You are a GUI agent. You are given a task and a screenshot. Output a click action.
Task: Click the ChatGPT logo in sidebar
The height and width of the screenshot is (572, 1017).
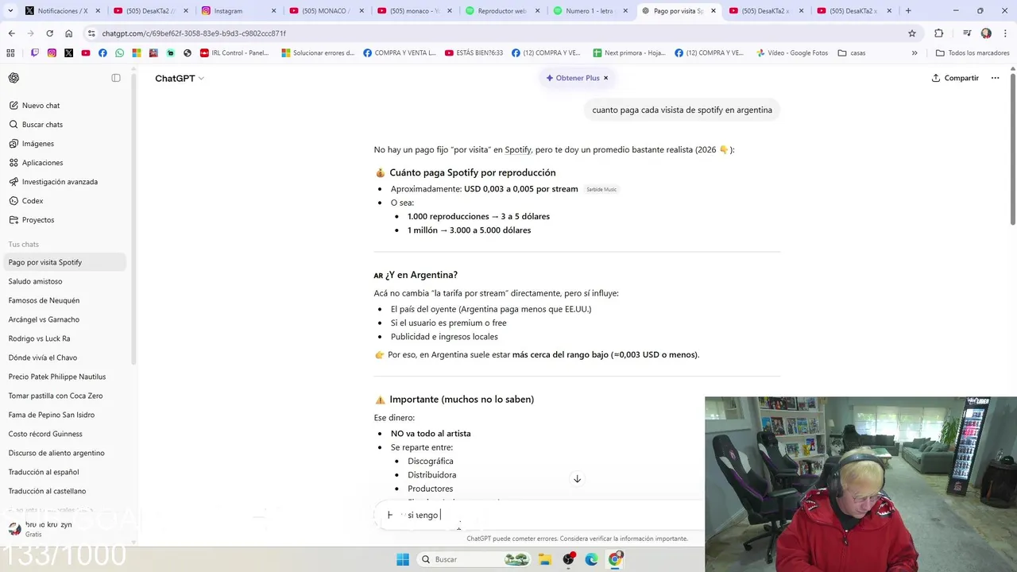point(14,78)
